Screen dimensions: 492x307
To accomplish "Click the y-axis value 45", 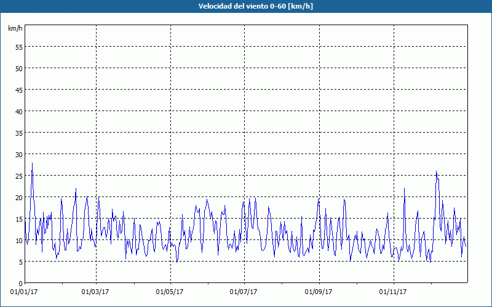I will click(19, 90).
